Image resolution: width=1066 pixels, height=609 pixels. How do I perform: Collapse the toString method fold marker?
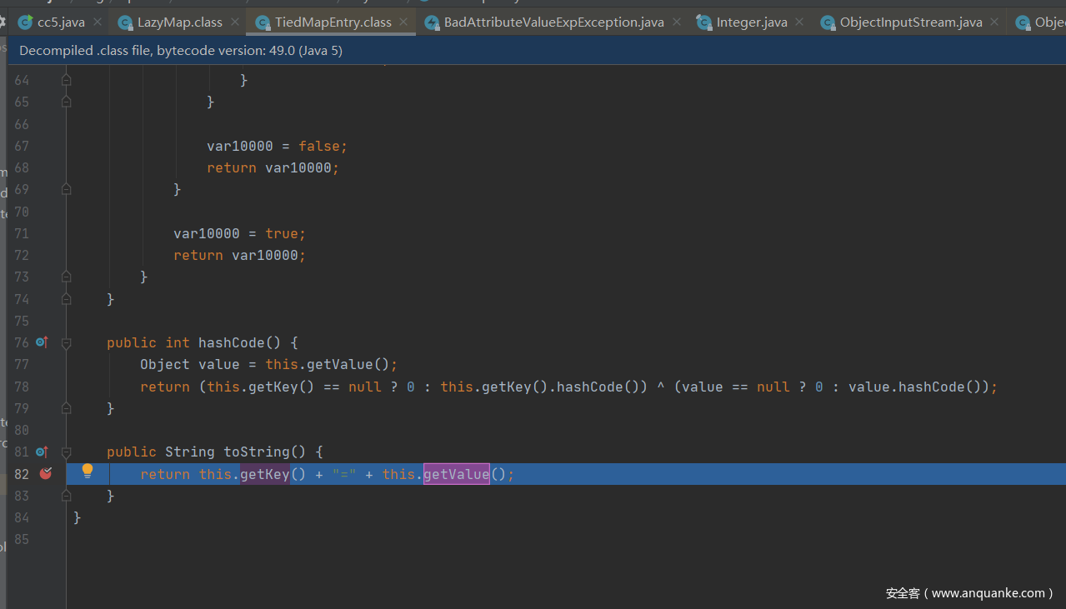pos(67,452)
